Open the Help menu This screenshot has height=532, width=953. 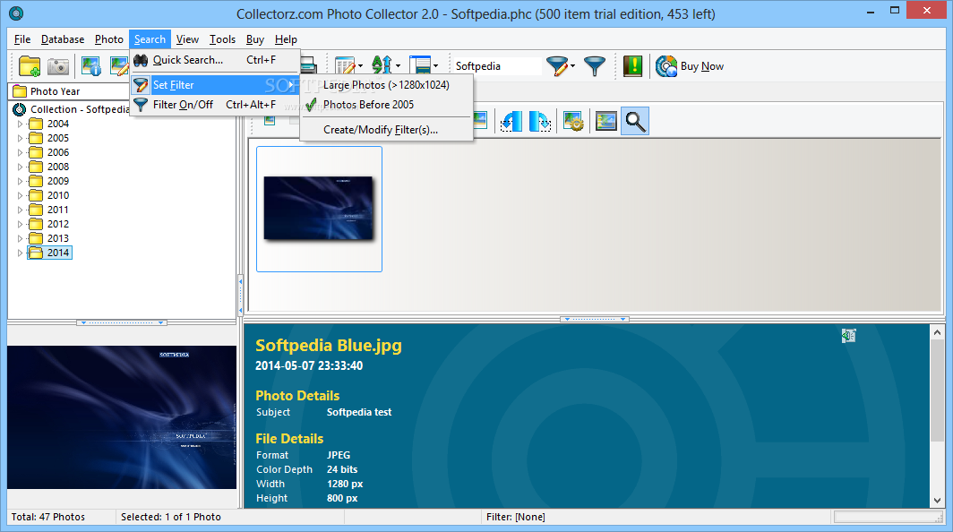(286, 39)
